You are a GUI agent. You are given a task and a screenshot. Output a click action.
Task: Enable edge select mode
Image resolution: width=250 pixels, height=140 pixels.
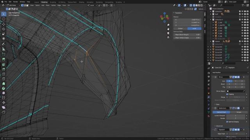pyautogui.click(x=25, y=5)
